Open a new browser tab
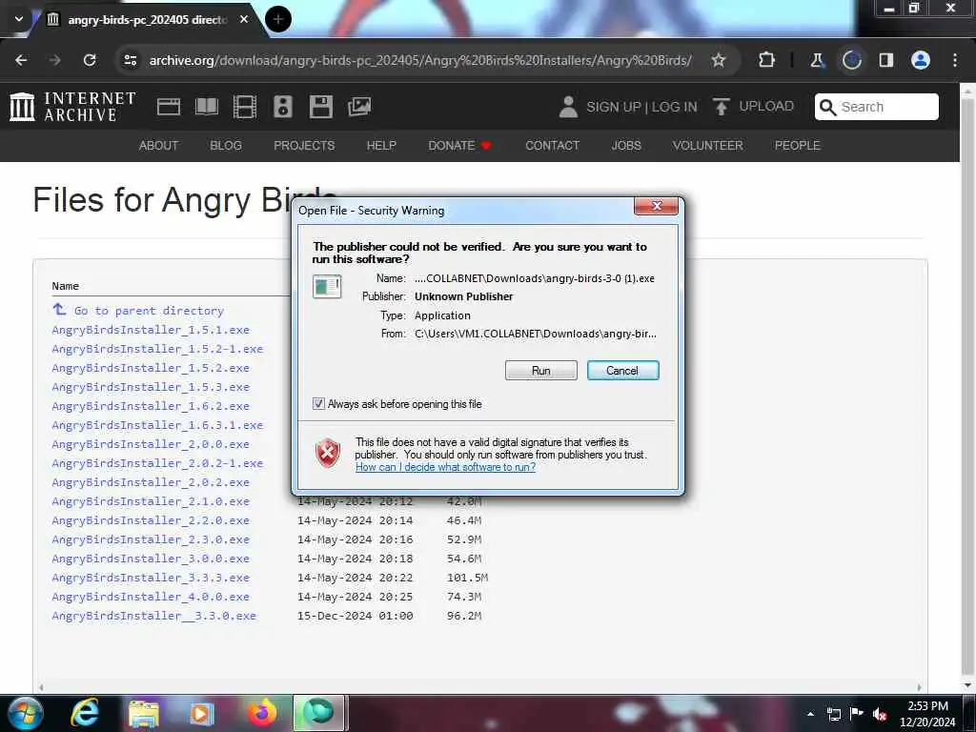976x732 pixels. 278,19
